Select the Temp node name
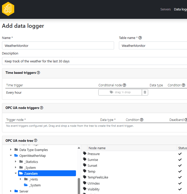Viewport: 187px width, 194px height. coord(91,172)
